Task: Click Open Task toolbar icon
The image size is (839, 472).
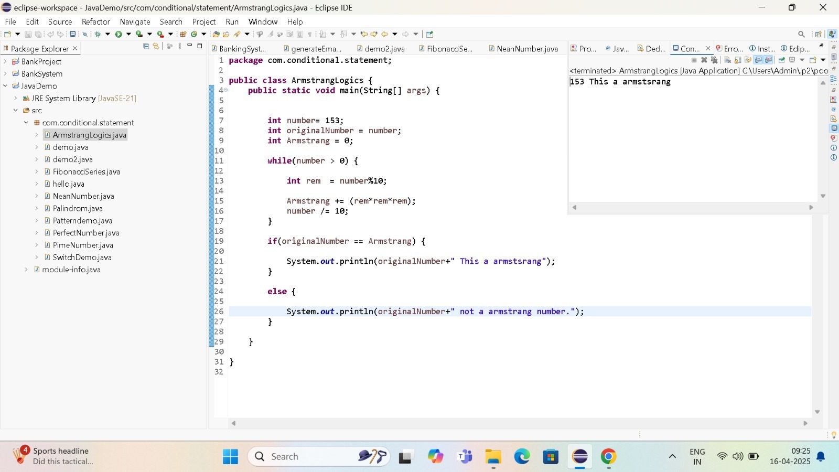Action: [226, 34]
